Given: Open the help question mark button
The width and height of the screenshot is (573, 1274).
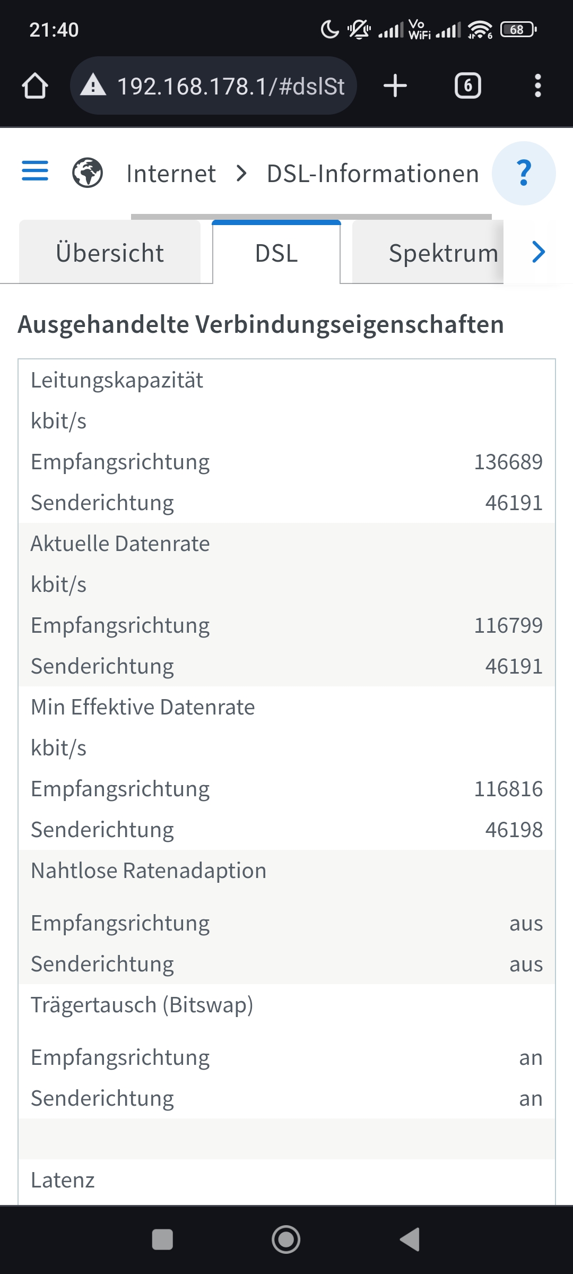Looking at the screenshot, I should click(524, 173).
